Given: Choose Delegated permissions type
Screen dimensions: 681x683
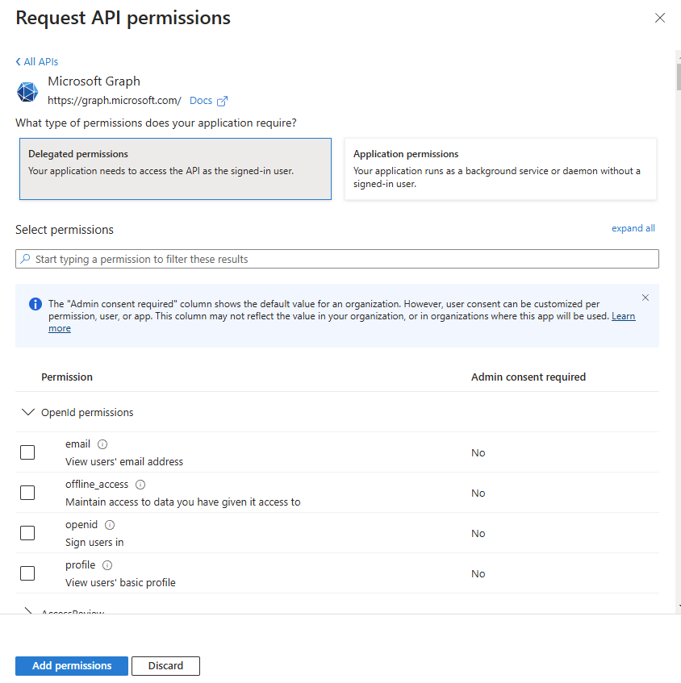Looking at the screenshot, I should 175,169.
